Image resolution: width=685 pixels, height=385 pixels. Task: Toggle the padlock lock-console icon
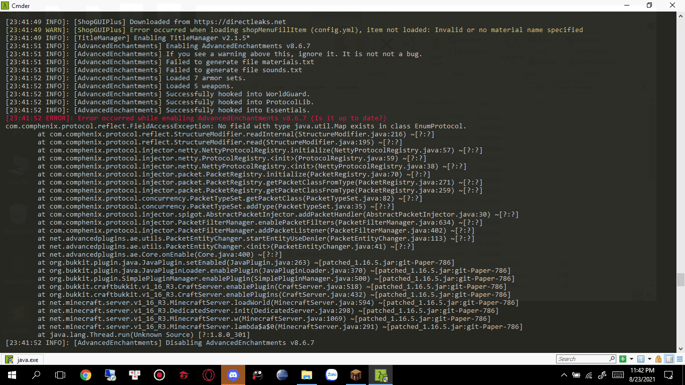click(x=658, y=359)
